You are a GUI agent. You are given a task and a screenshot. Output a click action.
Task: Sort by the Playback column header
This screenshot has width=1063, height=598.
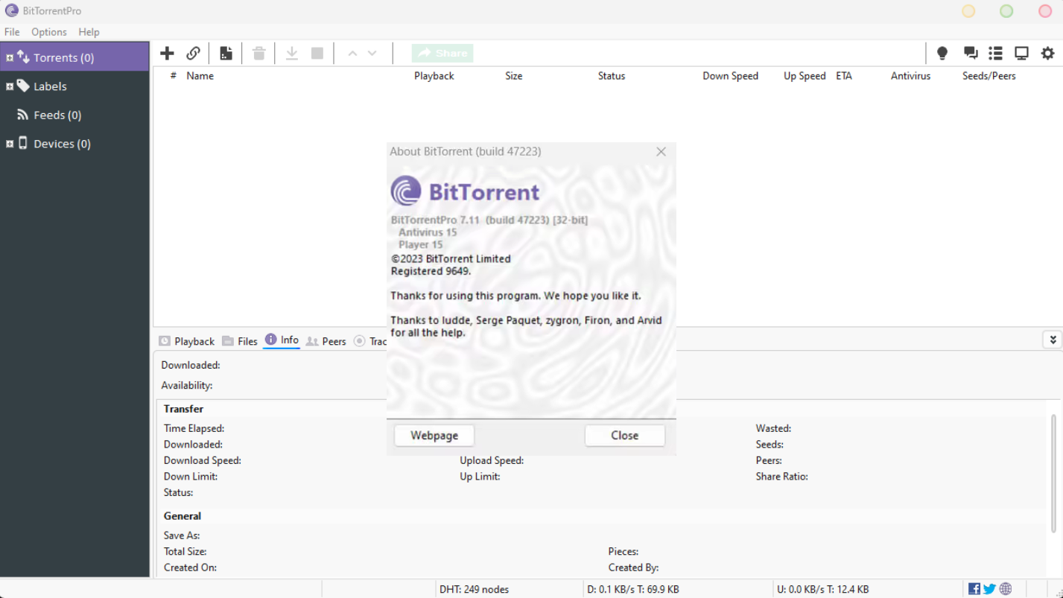pos(434,76)
